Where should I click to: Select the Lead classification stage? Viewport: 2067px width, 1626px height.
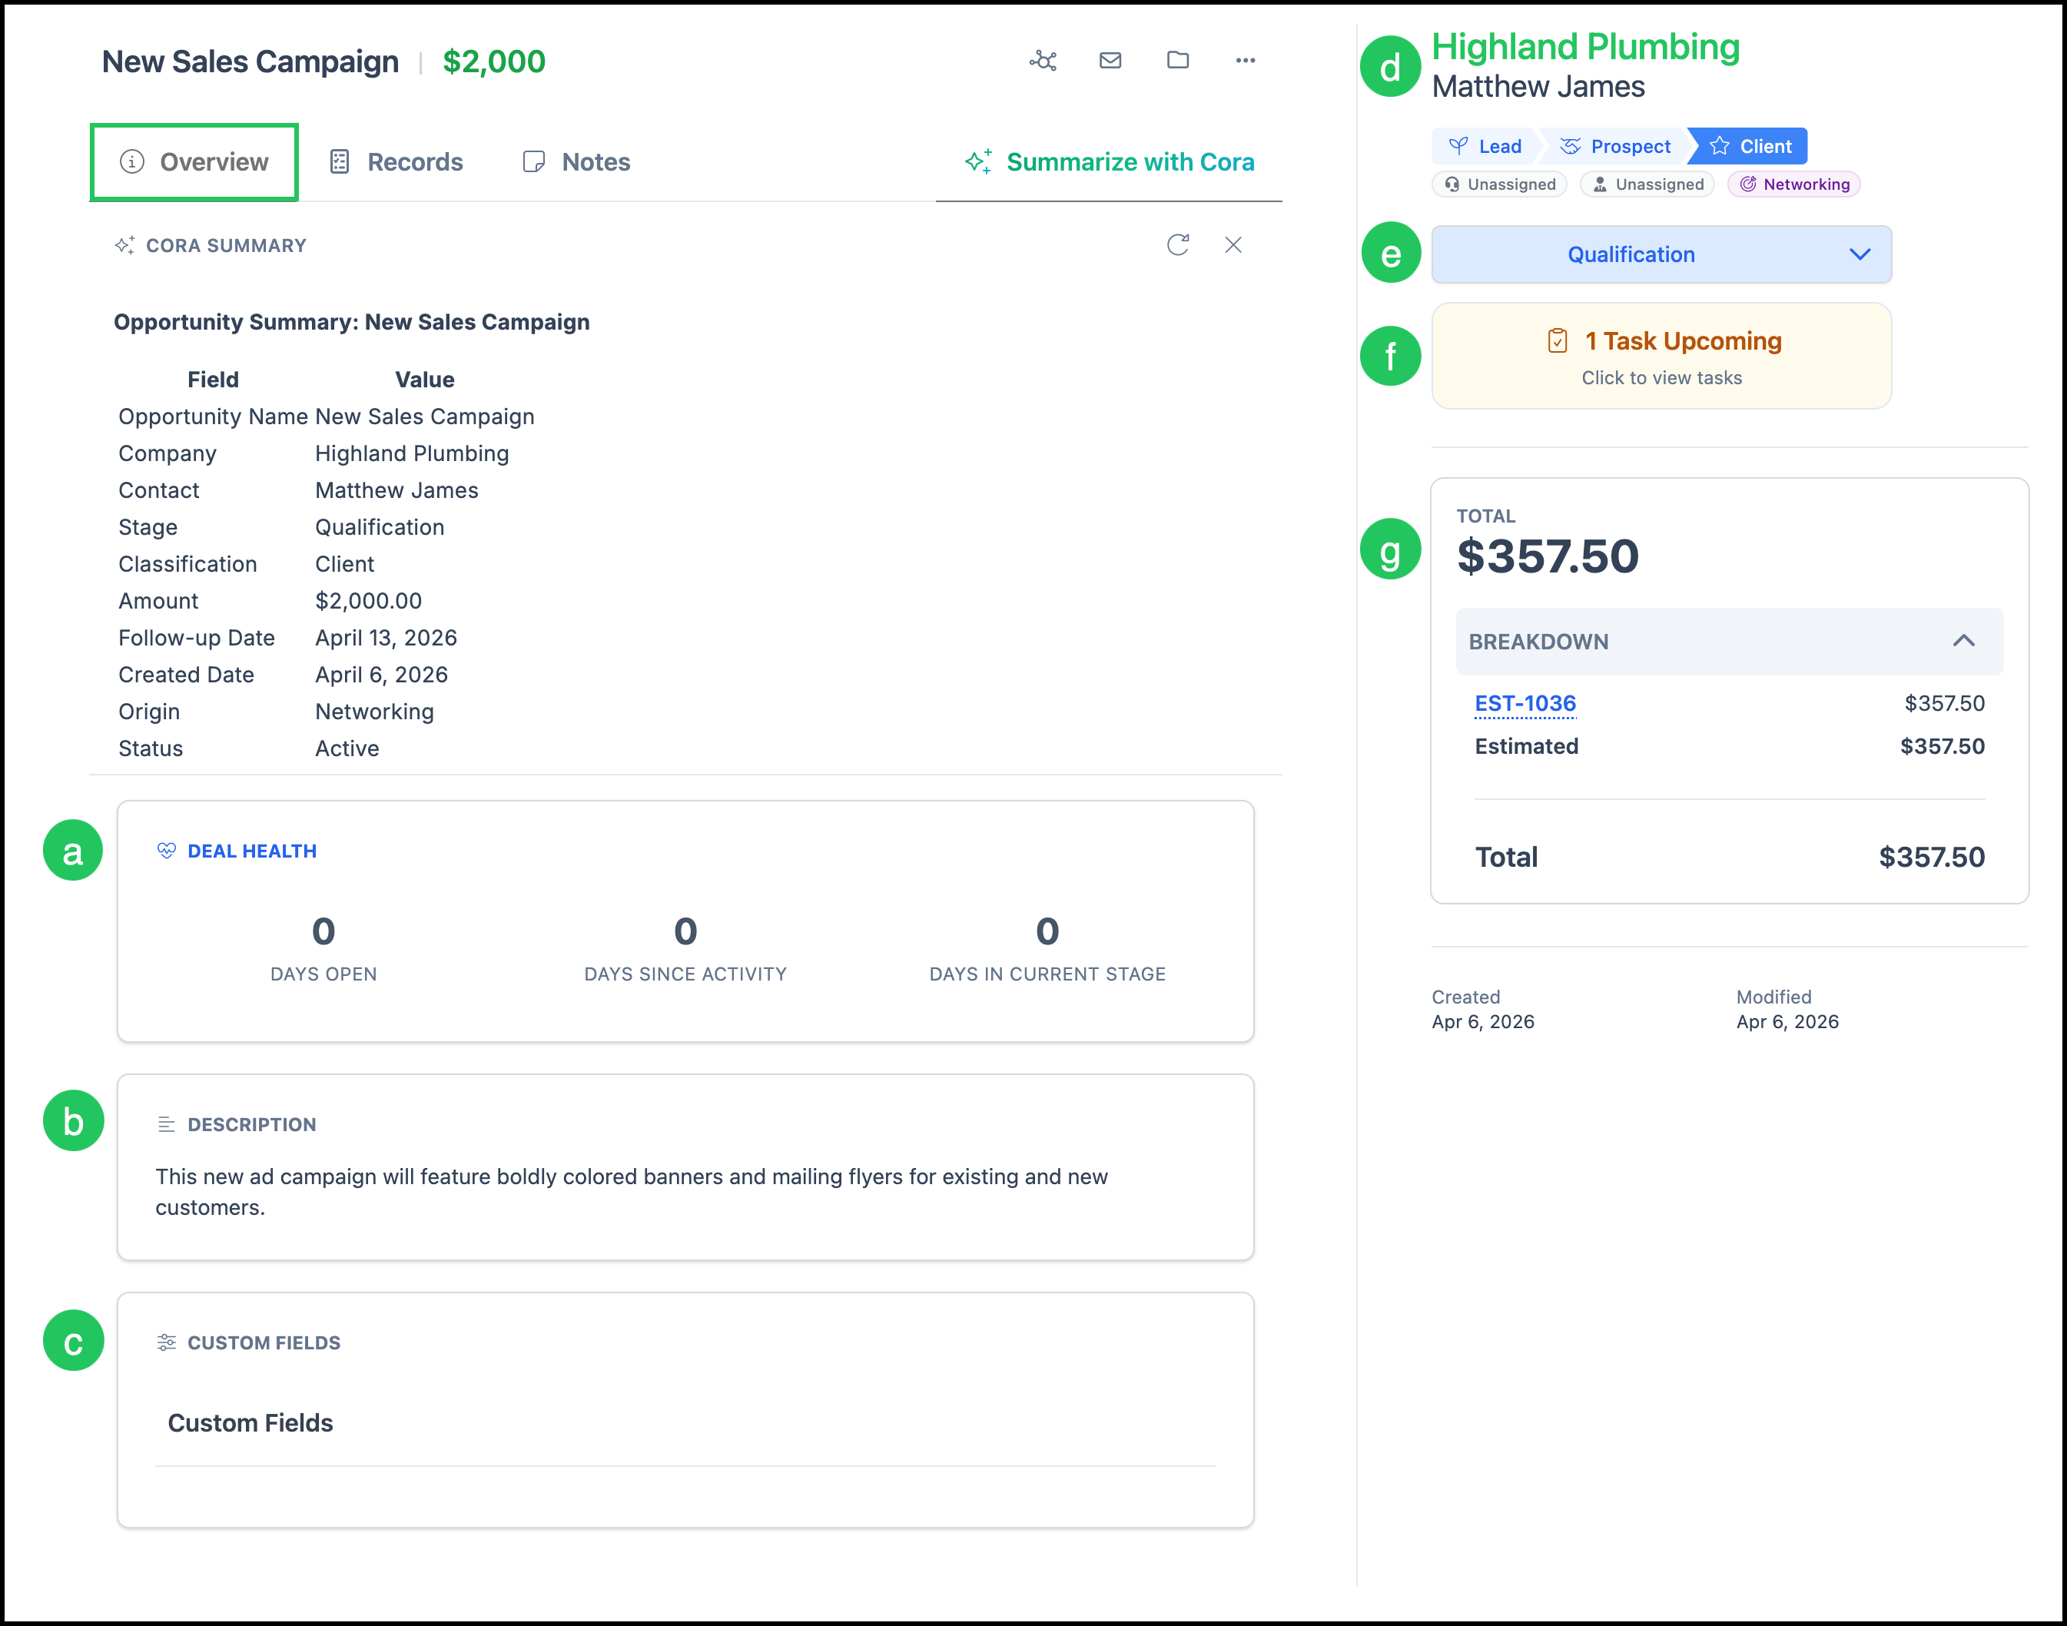pos(1485,147)
